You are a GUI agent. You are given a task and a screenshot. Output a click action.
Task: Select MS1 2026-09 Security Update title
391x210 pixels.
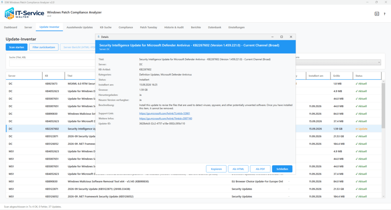(x=99, y=189)
